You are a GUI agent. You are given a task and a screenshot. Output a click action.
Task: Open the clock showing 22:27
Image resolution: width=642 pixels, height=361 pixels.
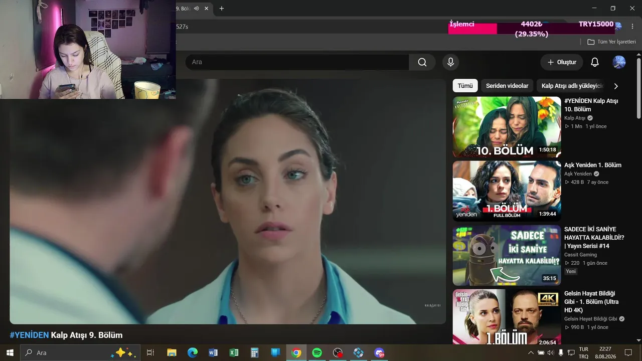(605, 352)
